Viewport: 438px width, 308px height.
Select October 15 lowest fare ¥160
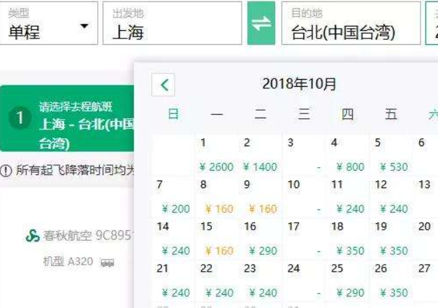pos(217,239)
